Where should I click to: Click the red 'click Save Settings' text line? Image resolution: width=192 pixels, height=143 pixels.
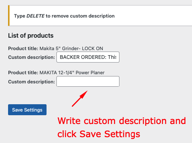click(99, 134)
